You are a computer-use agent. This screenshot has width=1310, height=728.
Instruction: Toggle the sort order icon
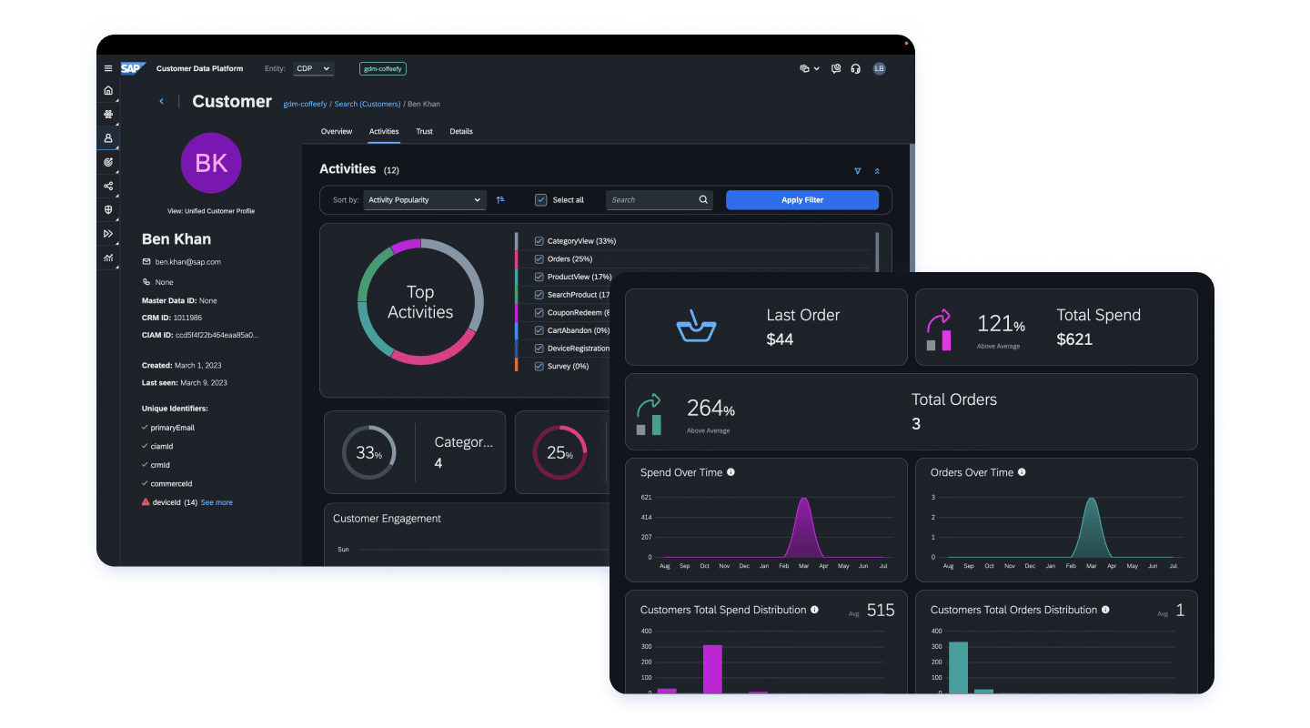[500, 199]
